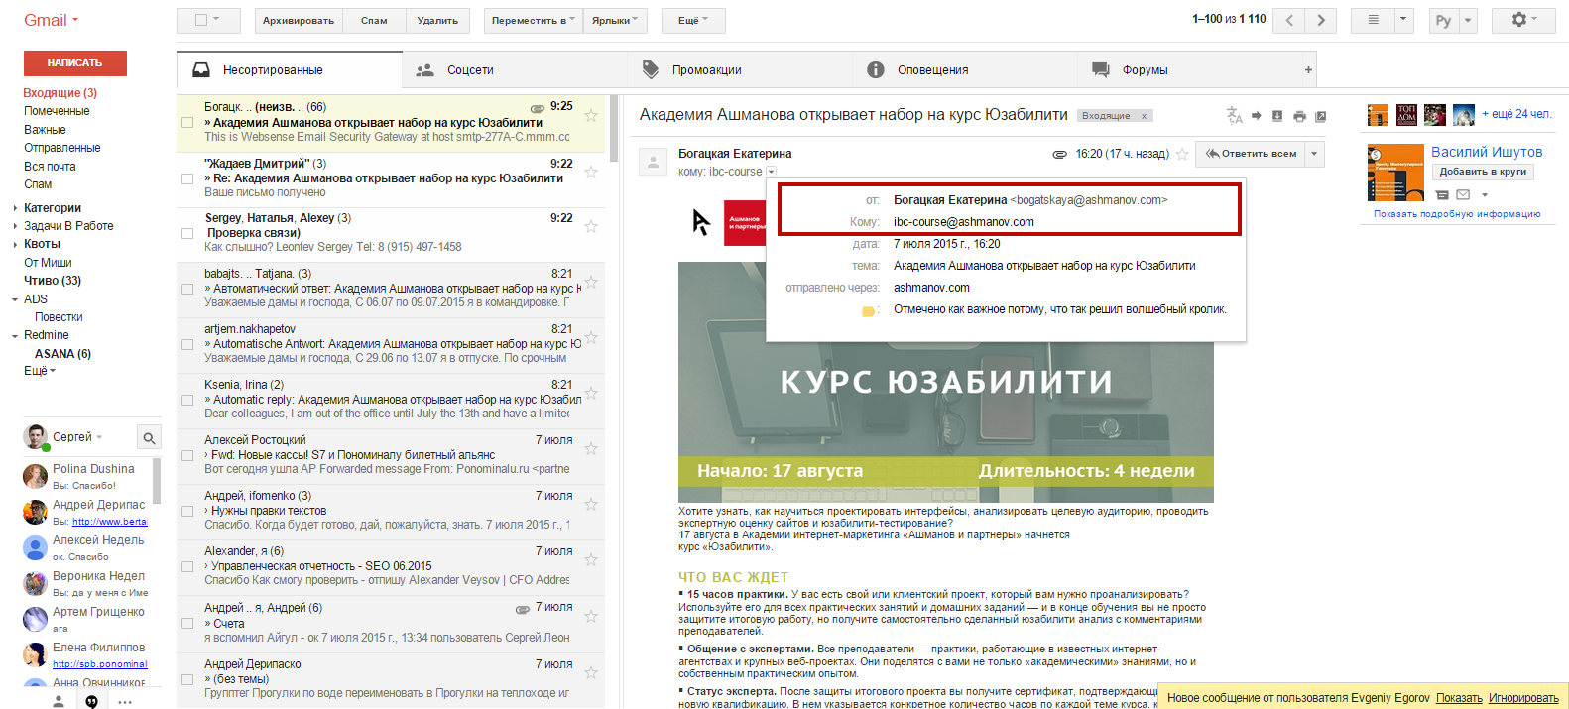The width and height of the screenshot is (1569, 709).
Task: Go to the next page of messages
Action: (x=1321, y=20)
